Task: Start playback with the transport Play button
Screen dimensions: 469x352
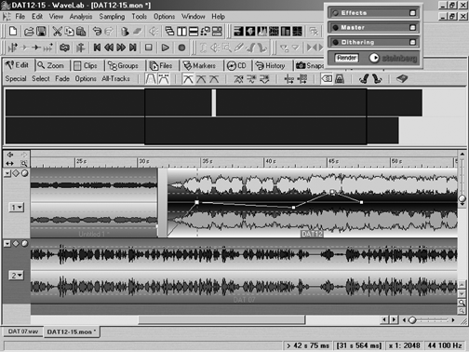Action: coord(166,47)
